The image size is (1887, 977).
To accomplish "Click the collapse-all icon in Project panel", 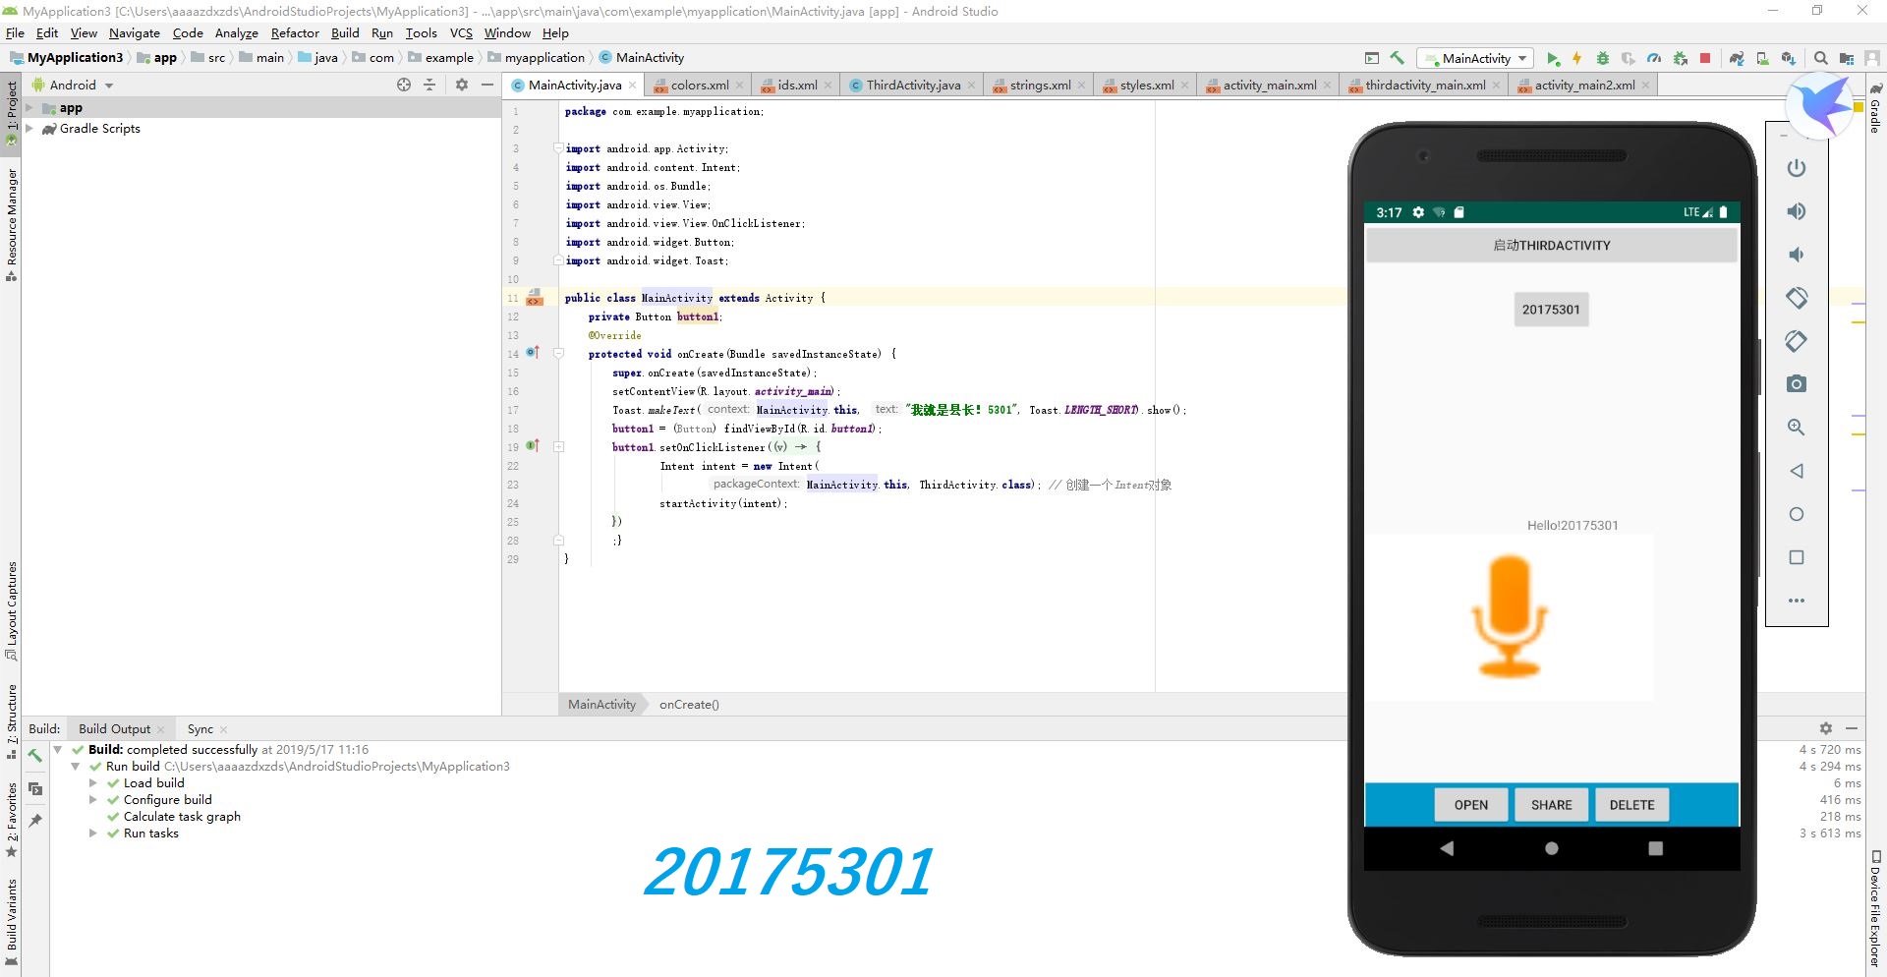I will pyautogui.click(x=429, y=86).
